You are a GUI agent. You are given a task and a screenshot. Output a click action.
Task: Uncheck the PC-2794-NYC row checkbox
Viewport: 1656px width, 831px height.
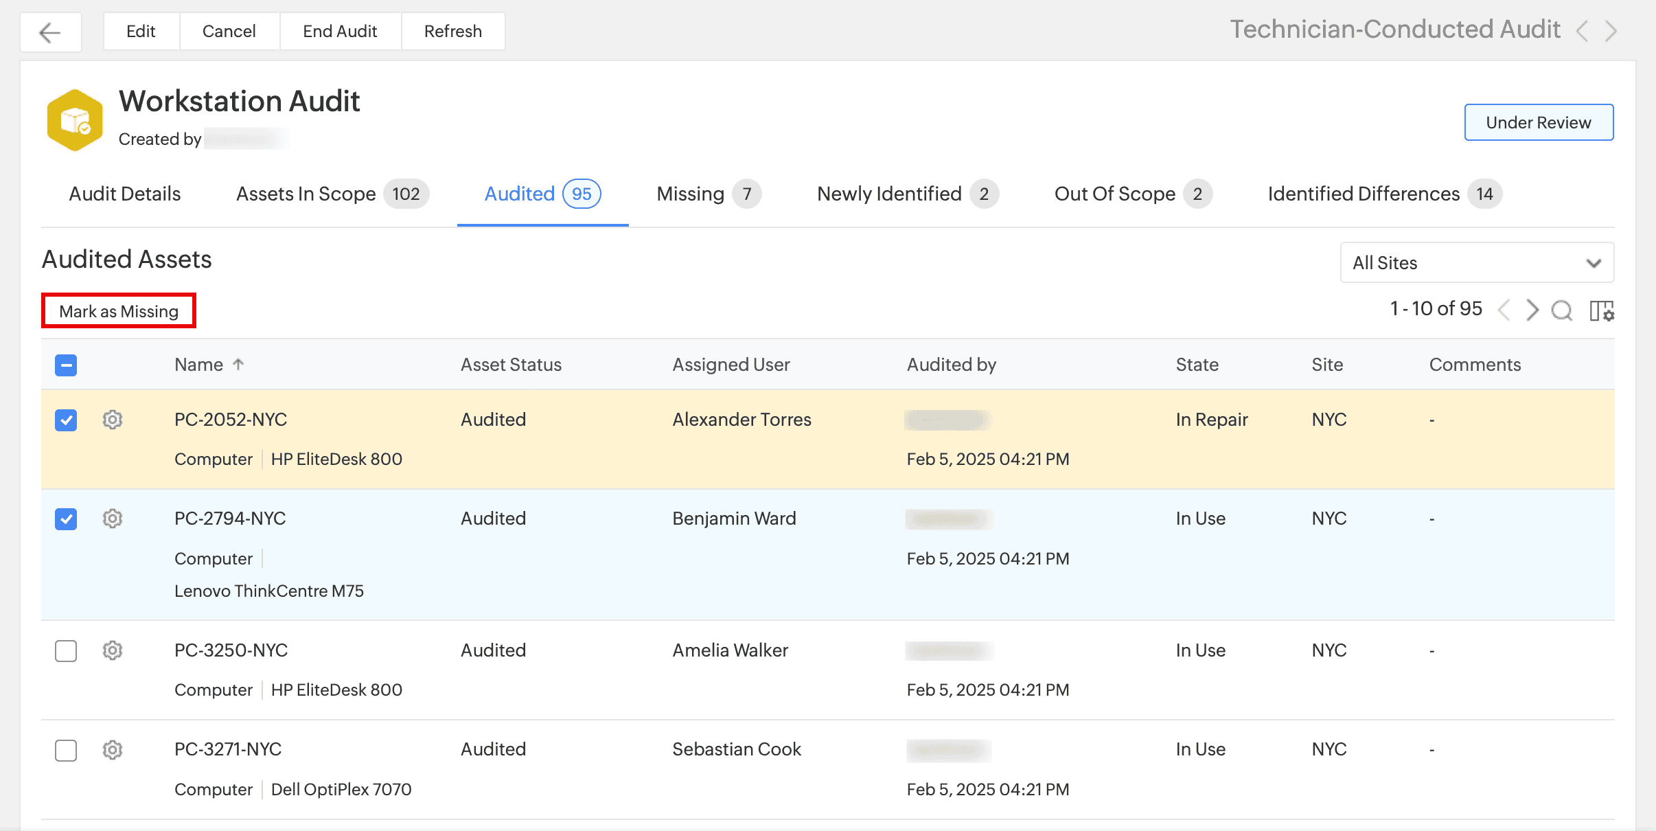click(x=66, y=519)
